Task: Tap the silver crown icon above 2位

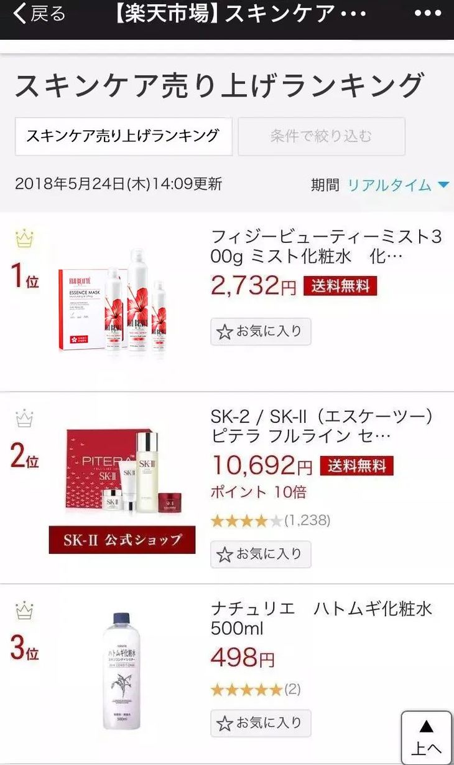Action: [24, 419]
